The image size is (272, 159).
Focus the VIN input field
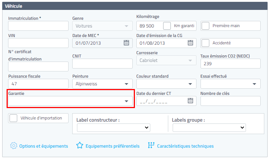38,43
